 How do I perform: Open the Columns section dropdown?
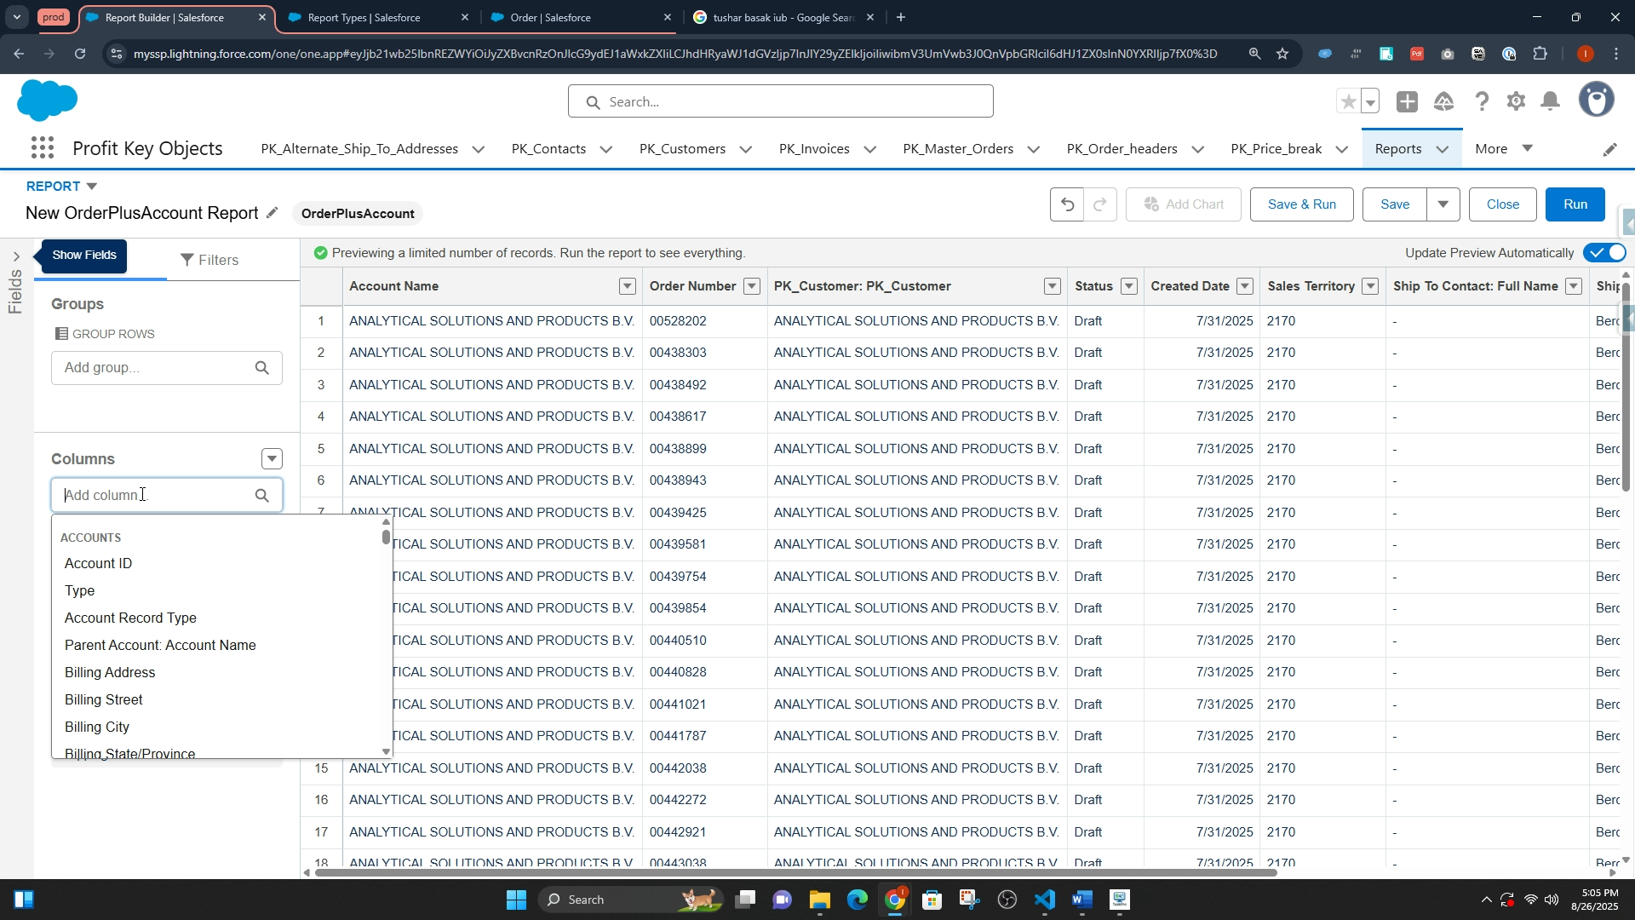272,459
